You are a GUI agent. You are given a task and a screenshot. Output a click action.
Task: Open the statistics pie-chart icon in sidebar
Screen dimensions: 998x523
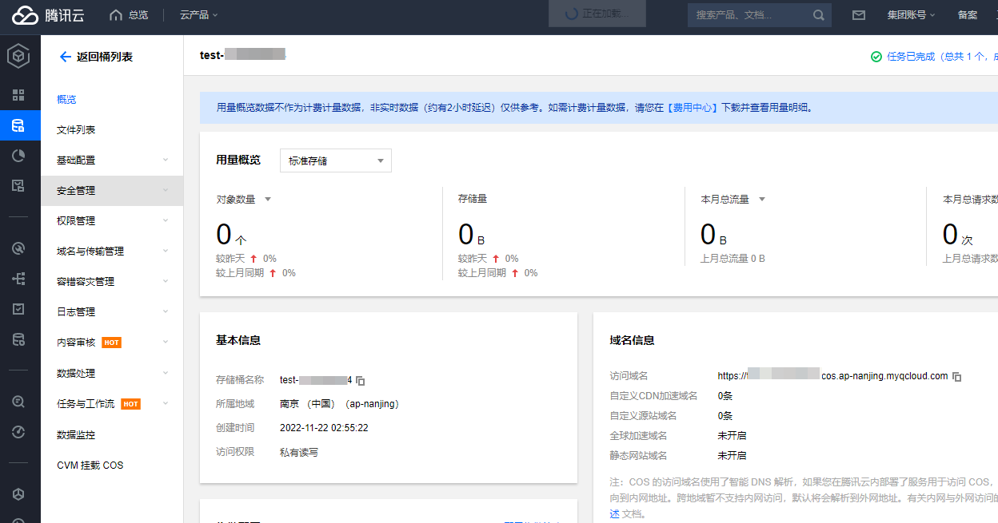[21, 155]
